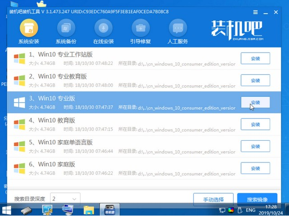The width and height of the screenshot is (289, 216).
Task: Click Windows logo of Win10 专业教育版 row
Action: coord(19,80)
